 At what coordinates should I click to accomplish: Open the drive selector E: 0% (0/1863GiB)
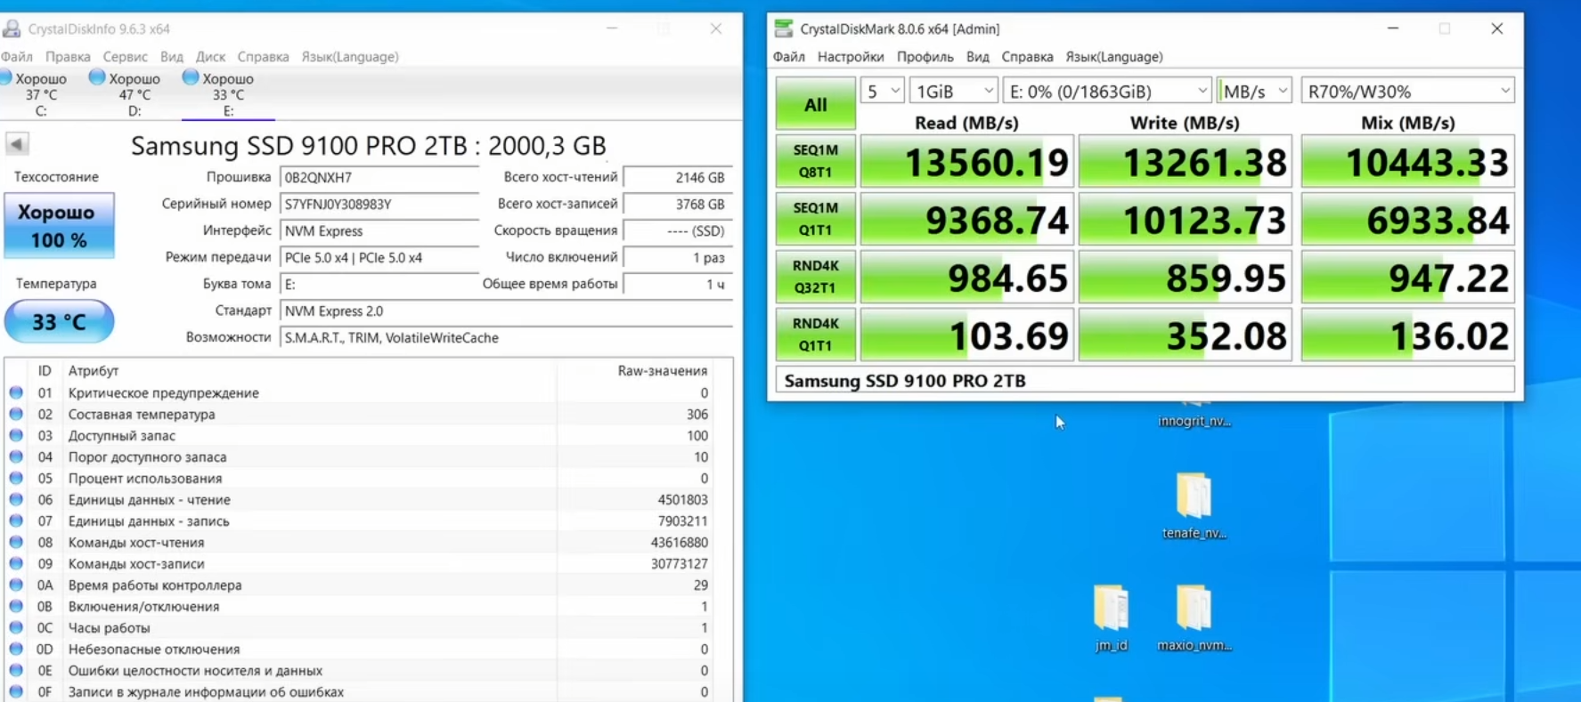pyautogui.click(x=1107, y=91)
